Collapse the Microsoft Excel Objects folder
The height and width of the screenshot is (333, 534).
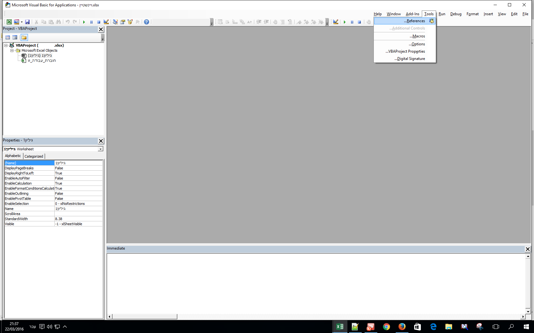(x=12, y=50)
